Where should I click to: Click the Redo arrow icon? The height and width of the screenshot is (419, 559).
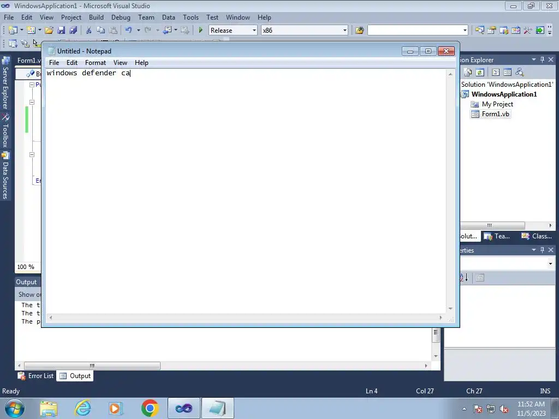click(x=147, y=31)
